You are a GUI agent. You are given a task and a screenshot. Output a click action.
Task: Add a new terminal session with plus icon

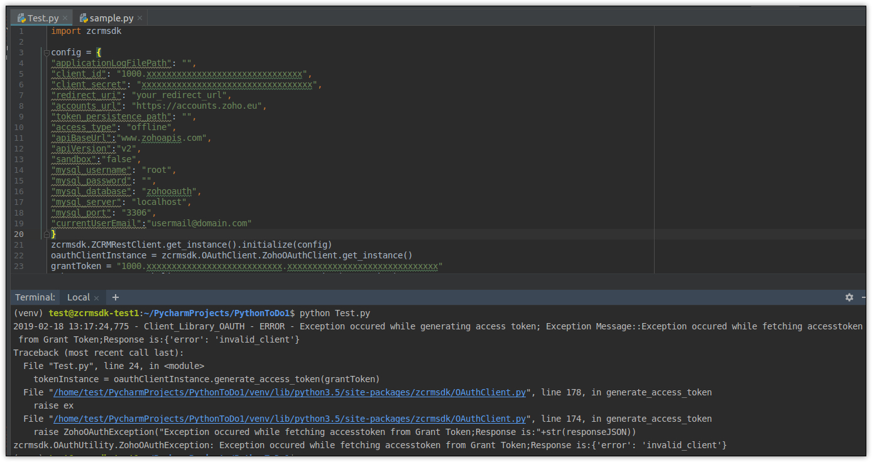point(116,297)
